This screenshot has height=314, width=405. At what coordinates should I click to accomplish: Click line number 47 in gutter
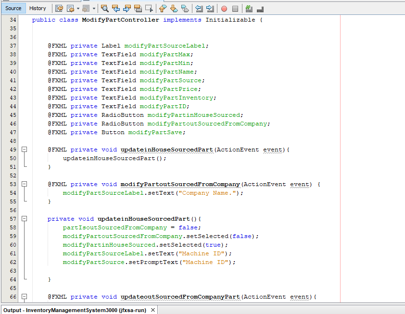13,132
